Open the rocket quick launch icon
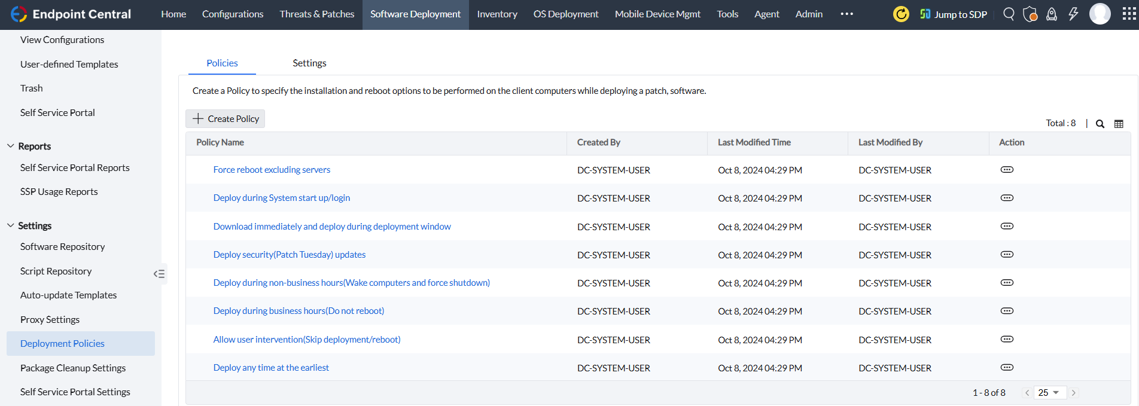This screenshot has height=406, width=1139. pos(1051,14)
